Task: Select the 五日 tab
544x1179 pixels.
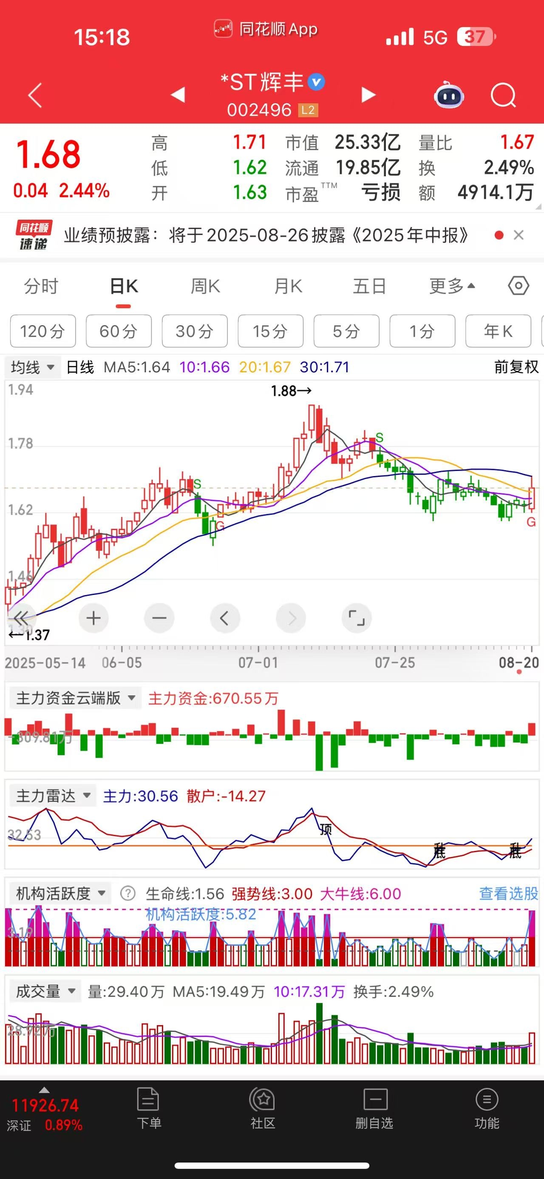Action: click(370, 286)
